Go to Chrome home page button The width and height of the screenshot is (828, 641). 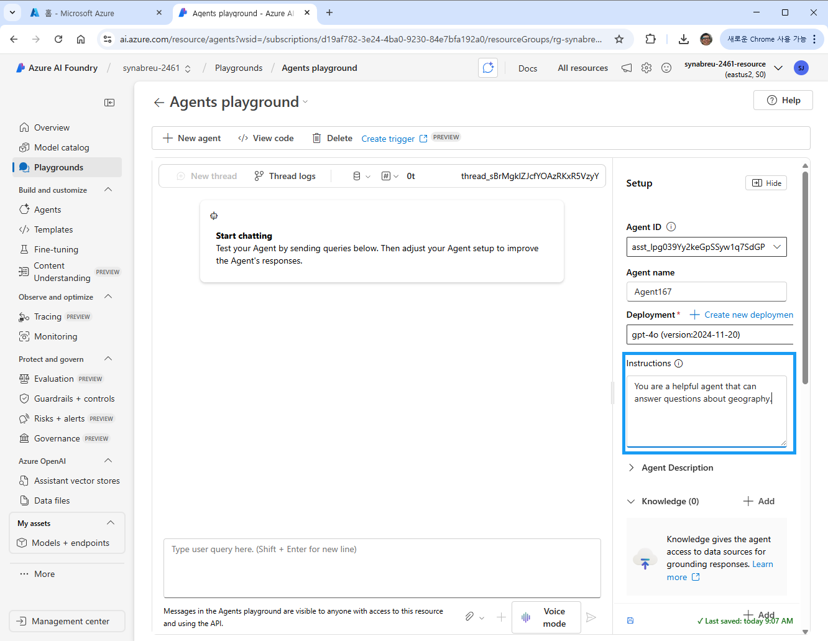[x=81, y=39]
